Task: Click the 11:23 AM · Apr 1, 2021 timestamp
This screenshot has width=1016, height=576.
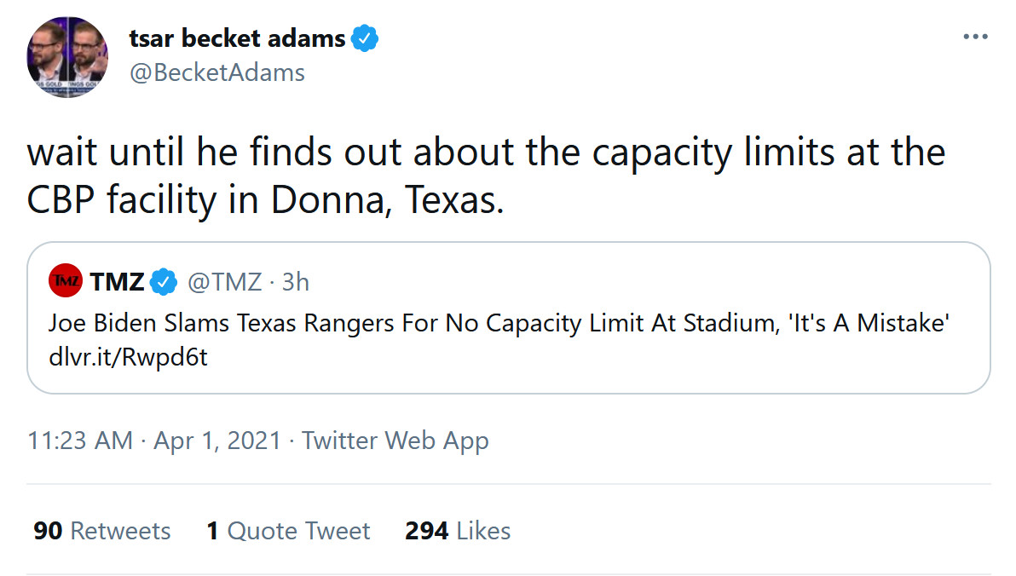Action: coord(154,441)
